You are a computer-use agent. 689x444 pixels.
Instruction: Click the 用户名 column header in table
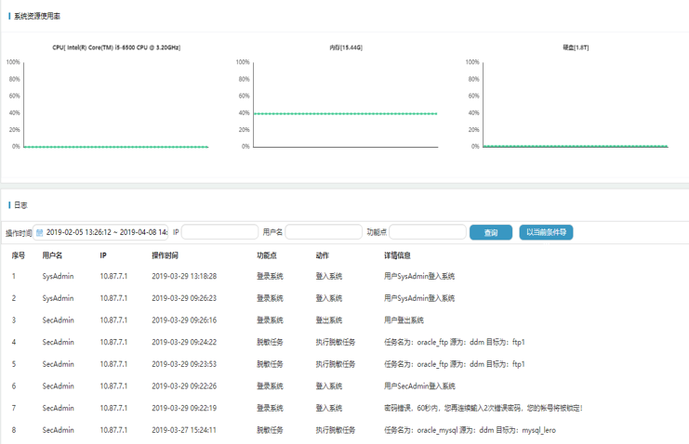click(x=53, y=255)
